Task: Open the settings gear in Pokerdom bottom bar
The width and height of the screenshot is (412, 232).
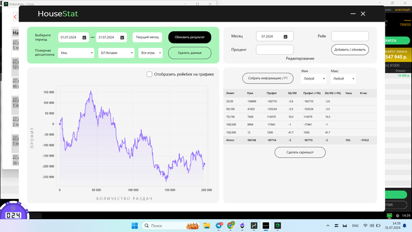Action: coord(397,216)
